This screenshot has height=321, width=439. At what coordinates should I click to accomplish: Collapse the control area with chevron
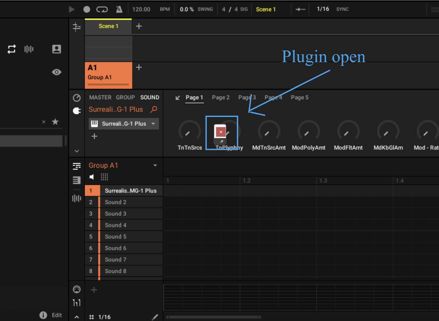(x=77, y=151)
